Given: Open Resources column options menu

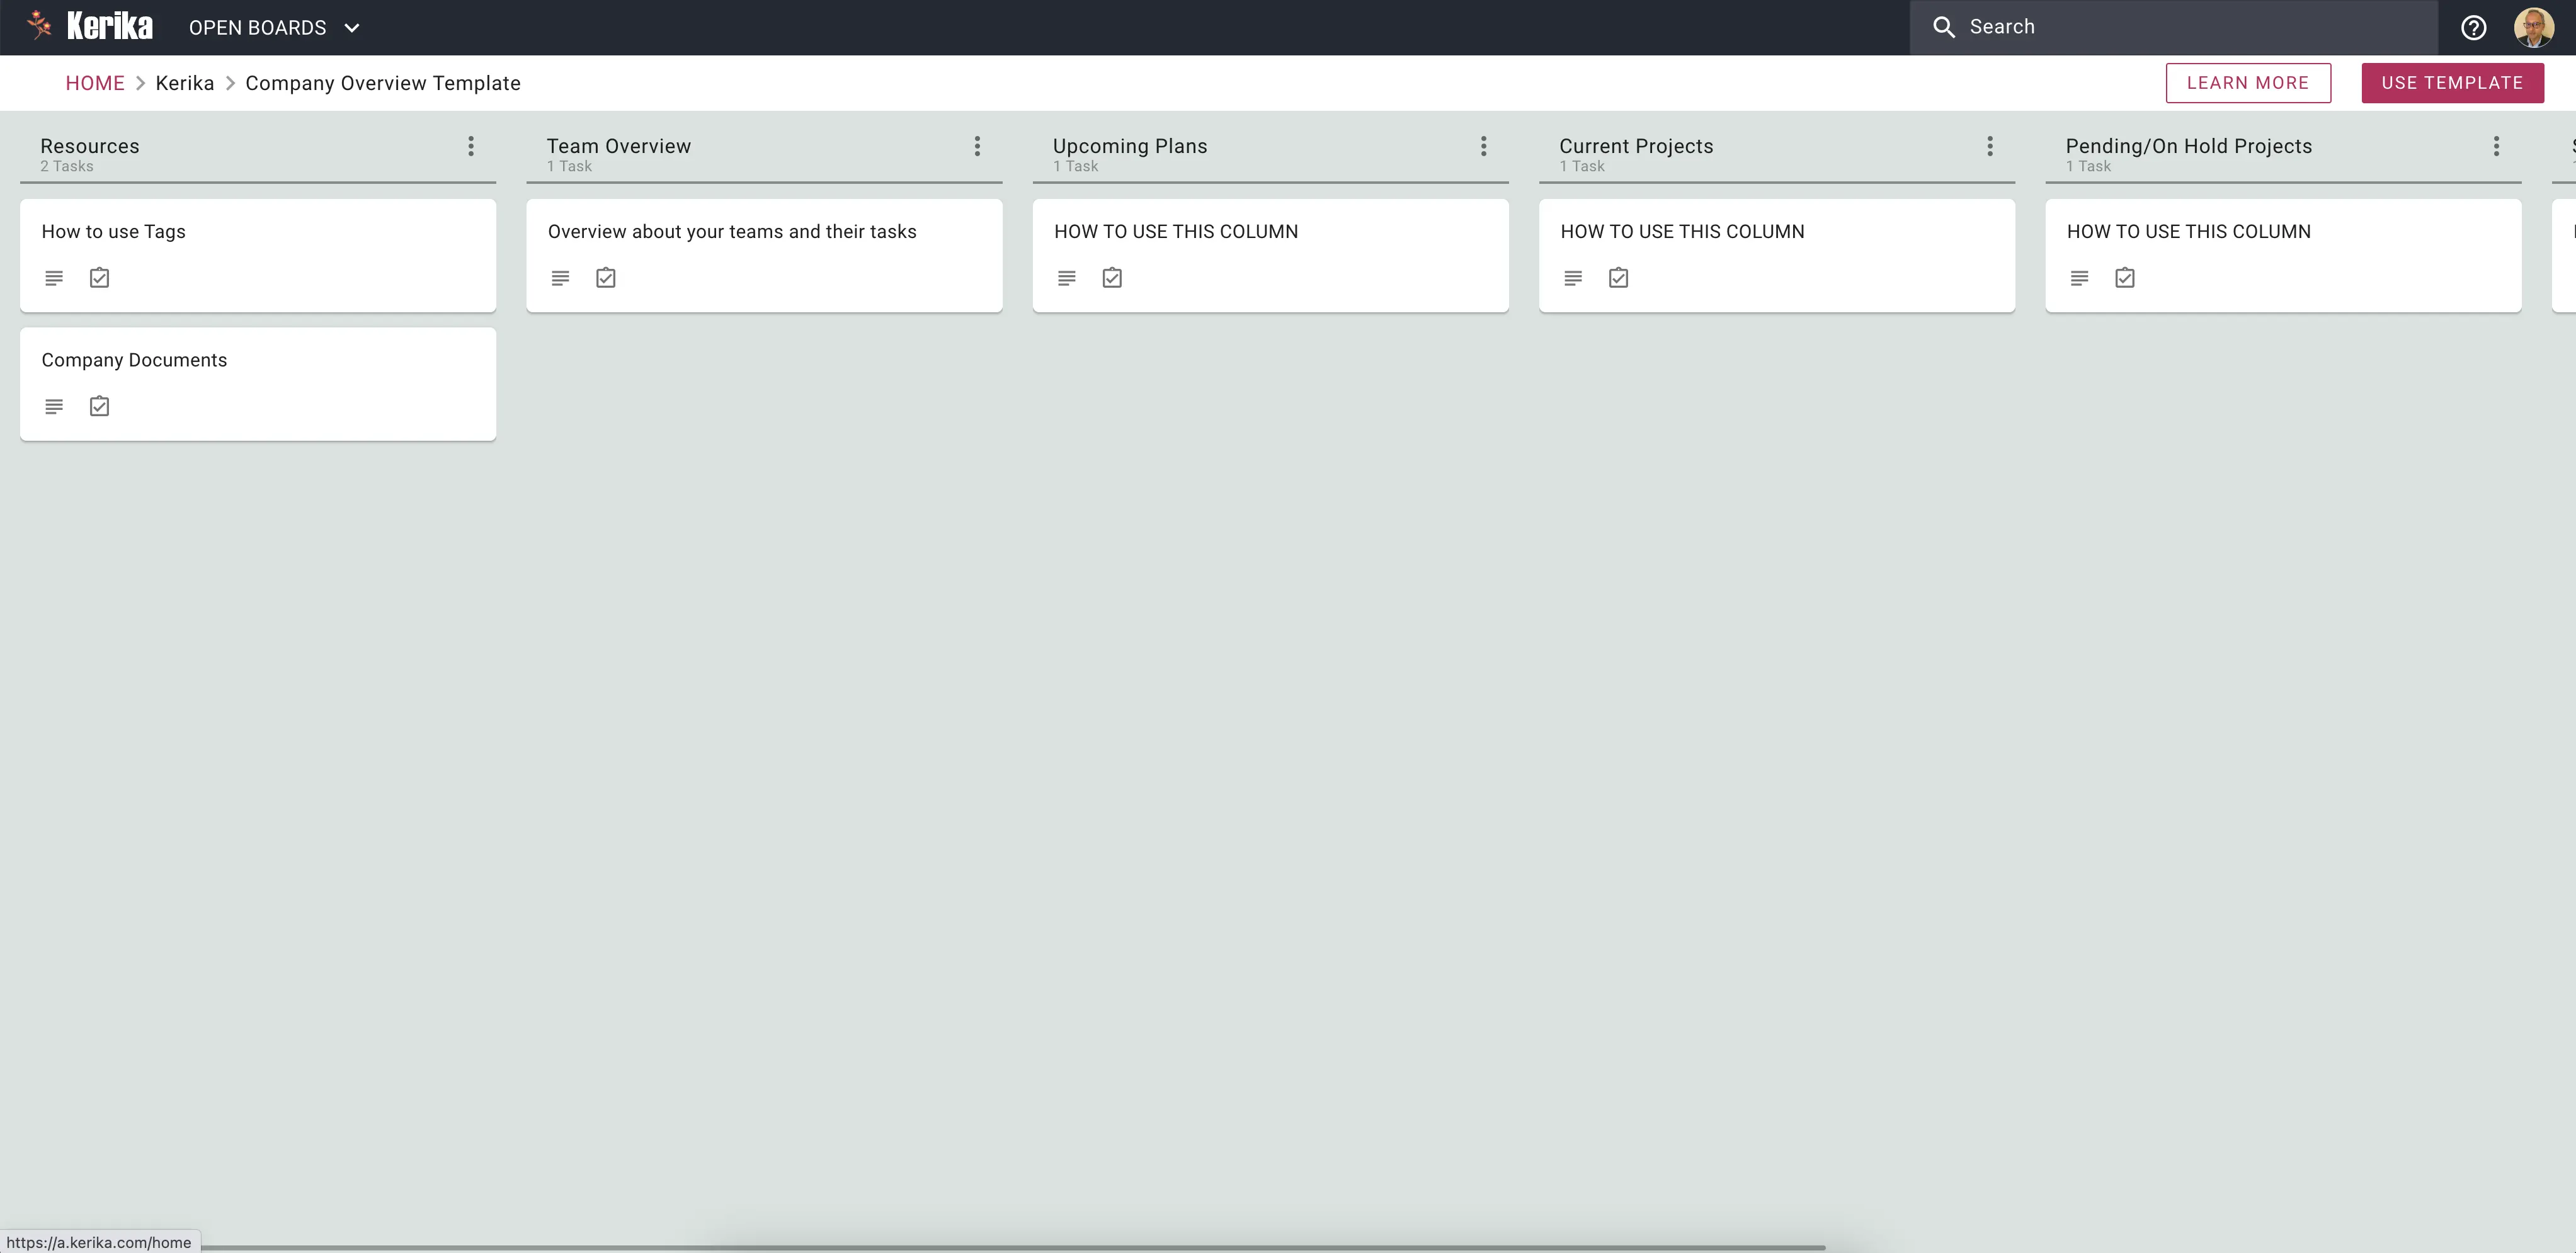Looking at the screenshot, I should [x=471, y=147].
